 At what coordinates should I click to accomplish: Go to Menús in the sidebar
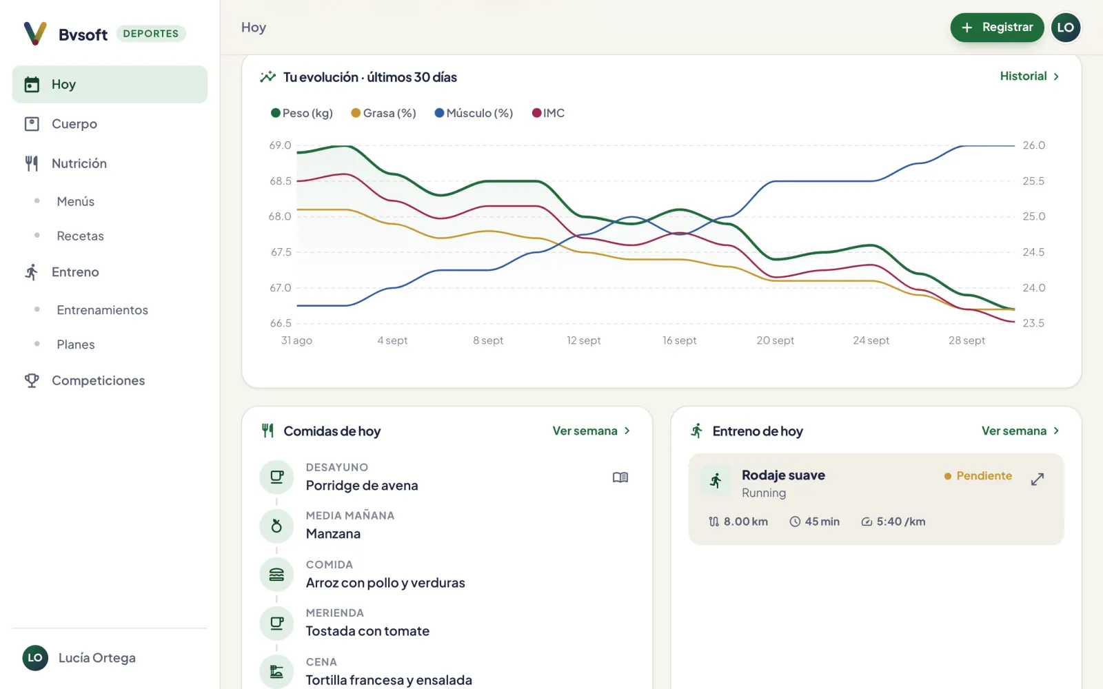[x=76, y=201]
